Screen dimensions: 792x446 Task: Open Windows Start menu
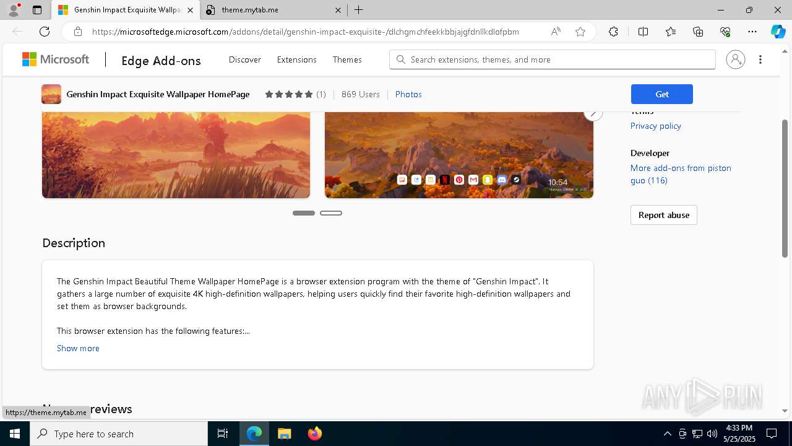tap(15, 434)
